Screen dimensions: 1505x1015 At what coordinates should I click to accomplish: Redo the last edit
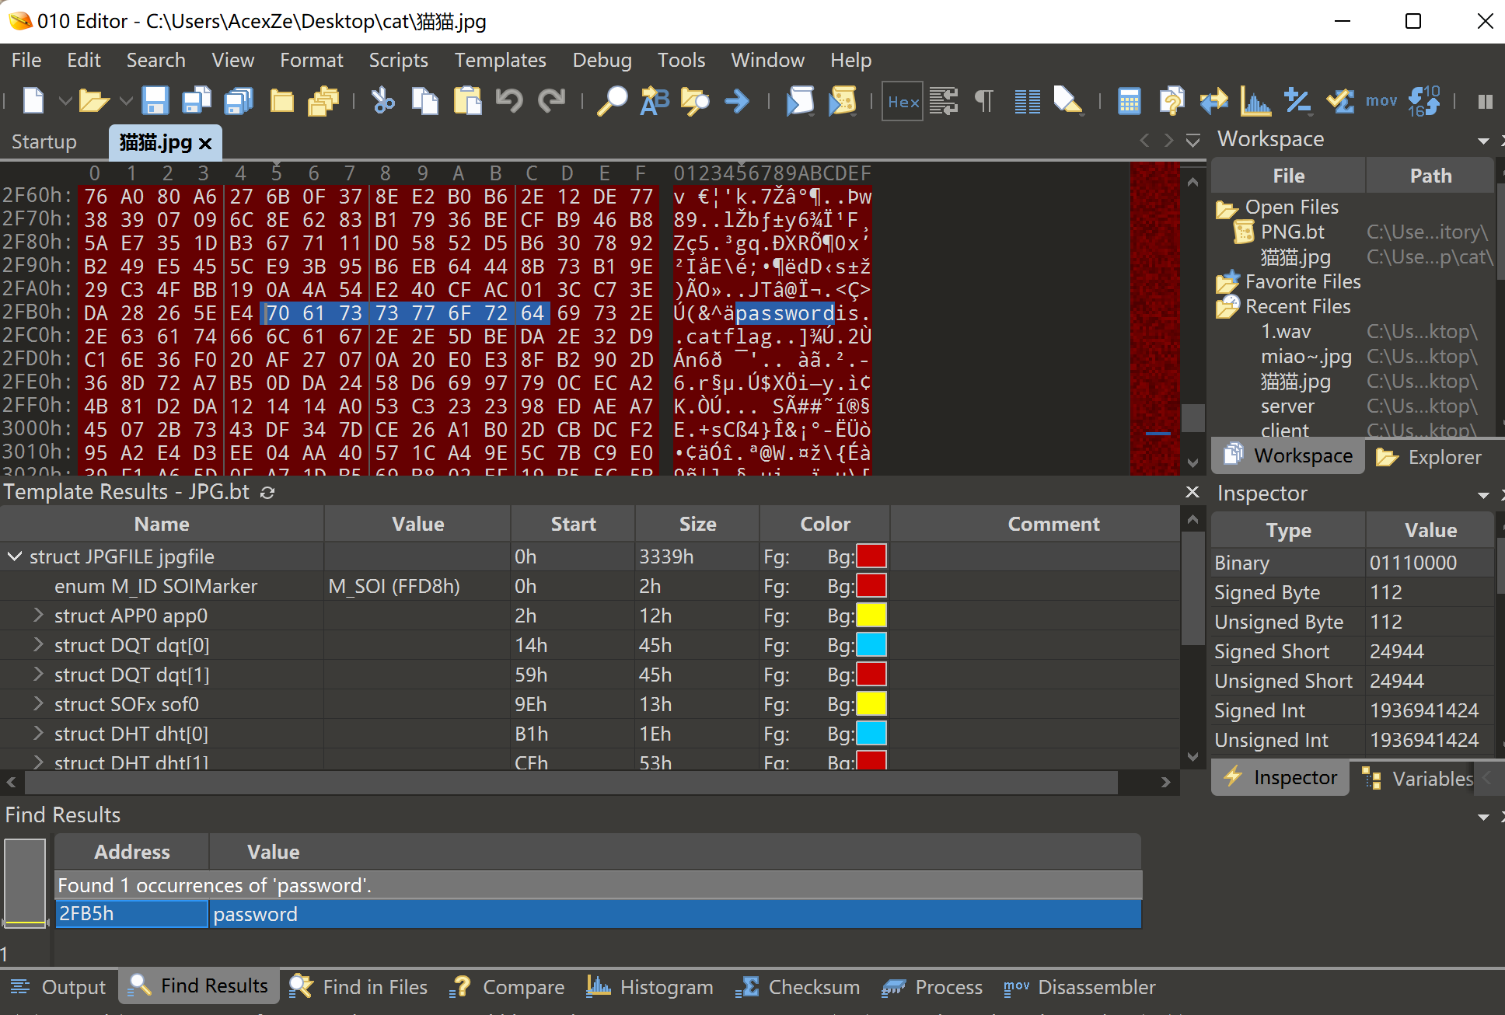551,101
